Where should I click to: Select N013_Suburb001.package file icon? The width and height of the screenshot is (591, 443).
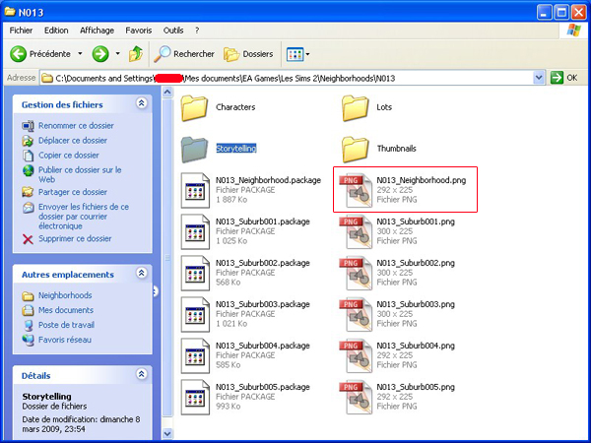point(195,232)
